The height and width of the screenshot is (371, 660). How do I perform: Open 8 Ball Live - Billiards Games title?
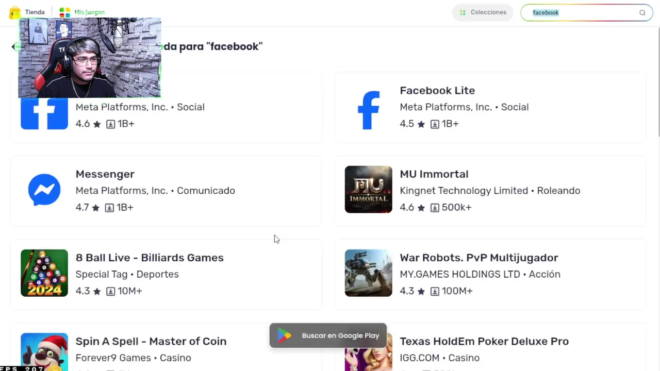(150, 258)
